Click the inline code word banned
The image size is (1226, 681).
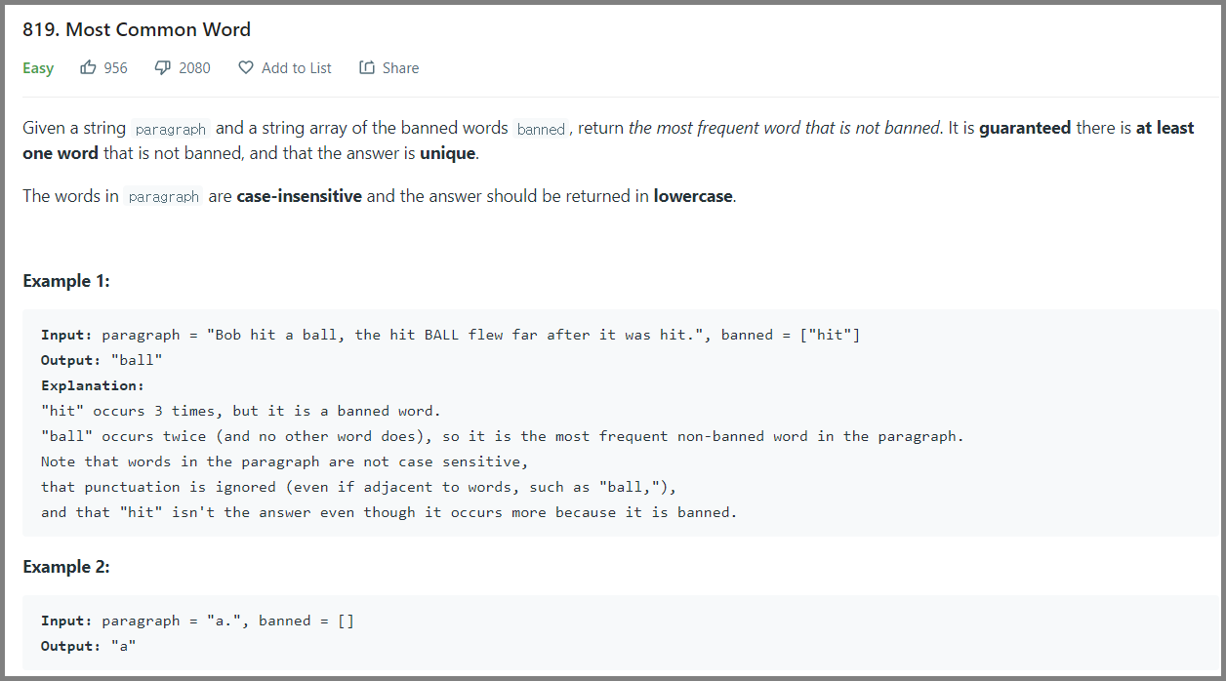(x=541, y=129)
